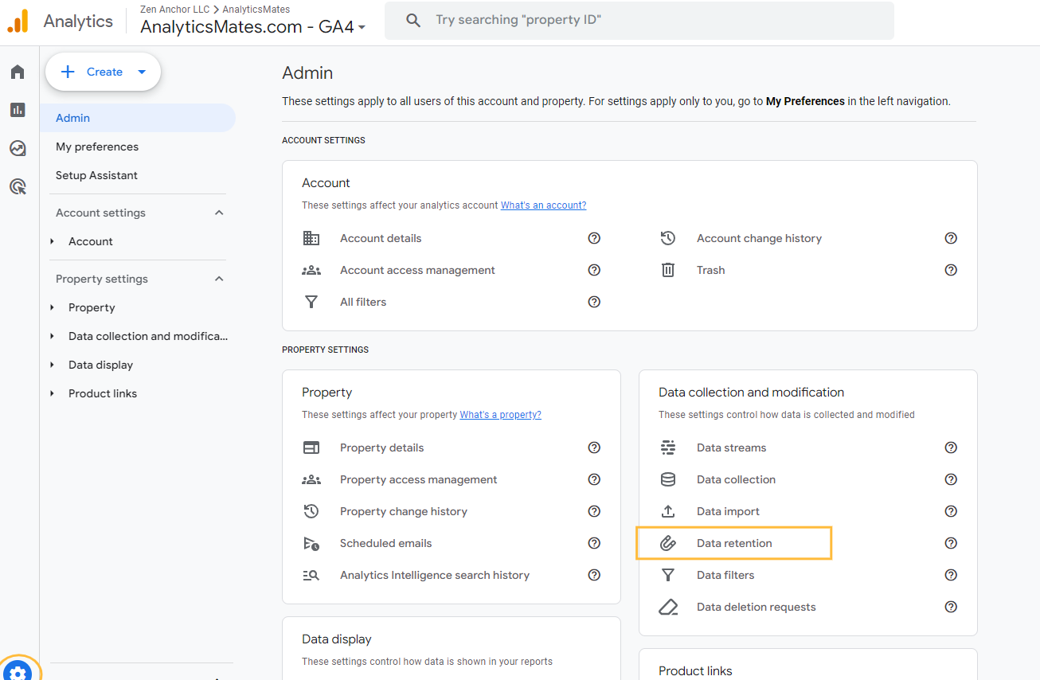This screenshot has width=1040, height=680.
Task: Expand Data collection and modification tree item
Action: [52, 336]
